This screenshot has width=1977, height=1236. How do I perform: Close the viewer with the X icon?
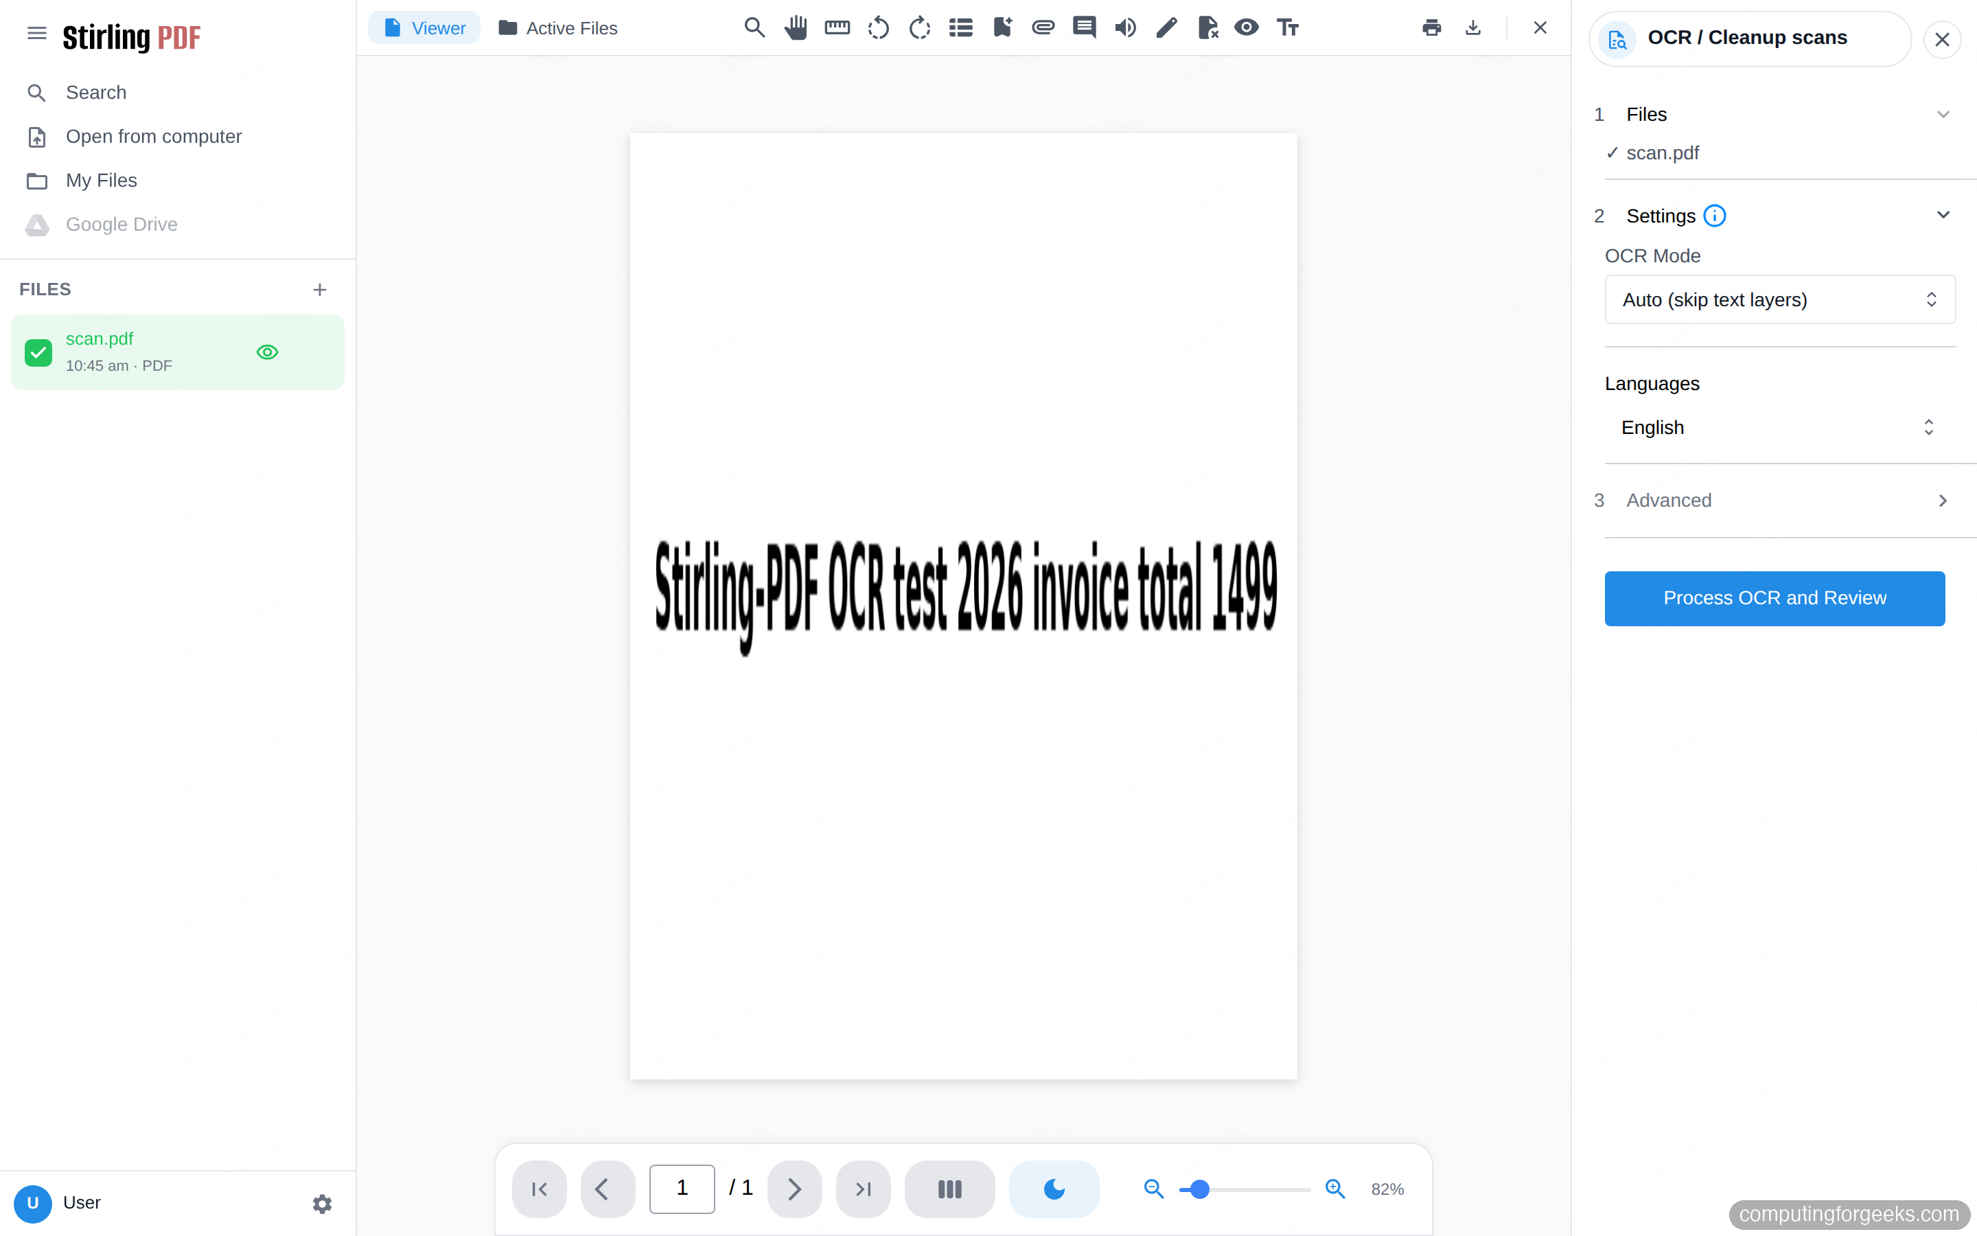(1540, 27)
